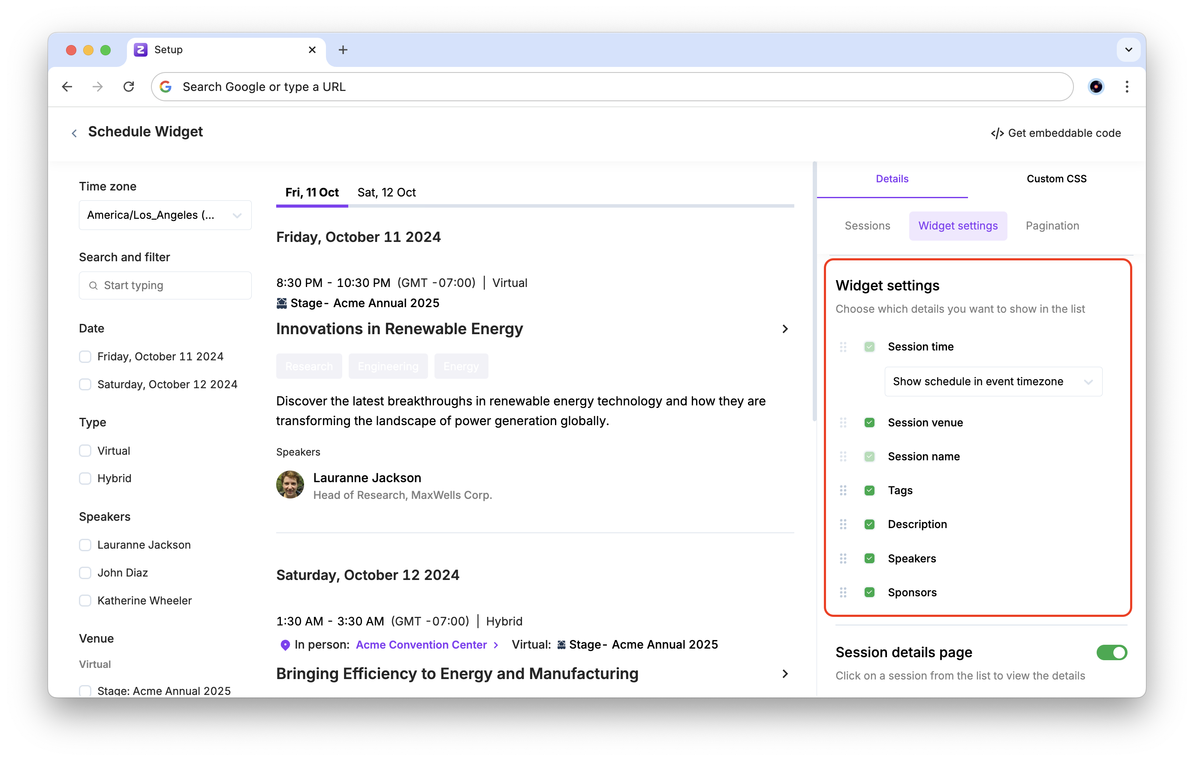Image resolution: width=1194 pixels, height=761 pixels.
Task: Open the Acme Convention Center link
Action: click(422, 644)
